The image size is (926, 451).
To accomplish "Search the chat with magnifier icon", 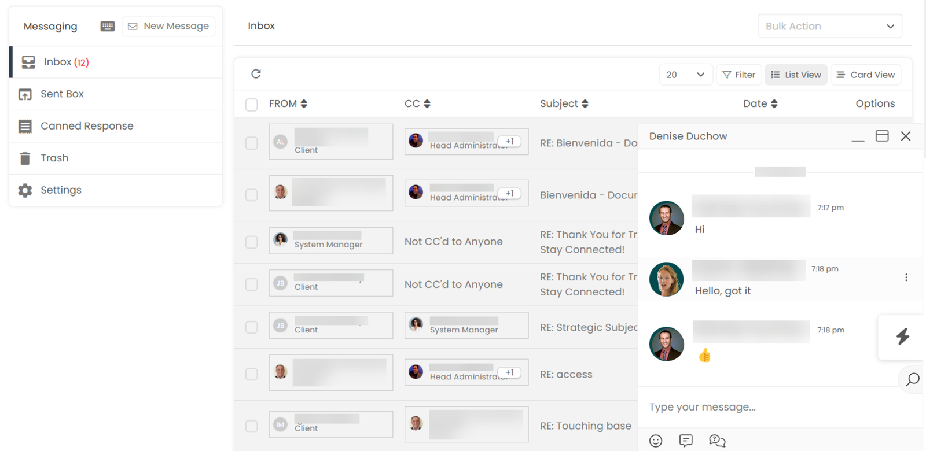I will pos(913,379).
